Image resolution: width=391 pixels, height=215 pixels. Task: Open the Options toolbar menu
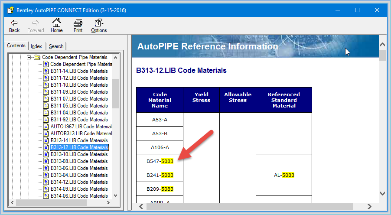(x=99, y=26)
